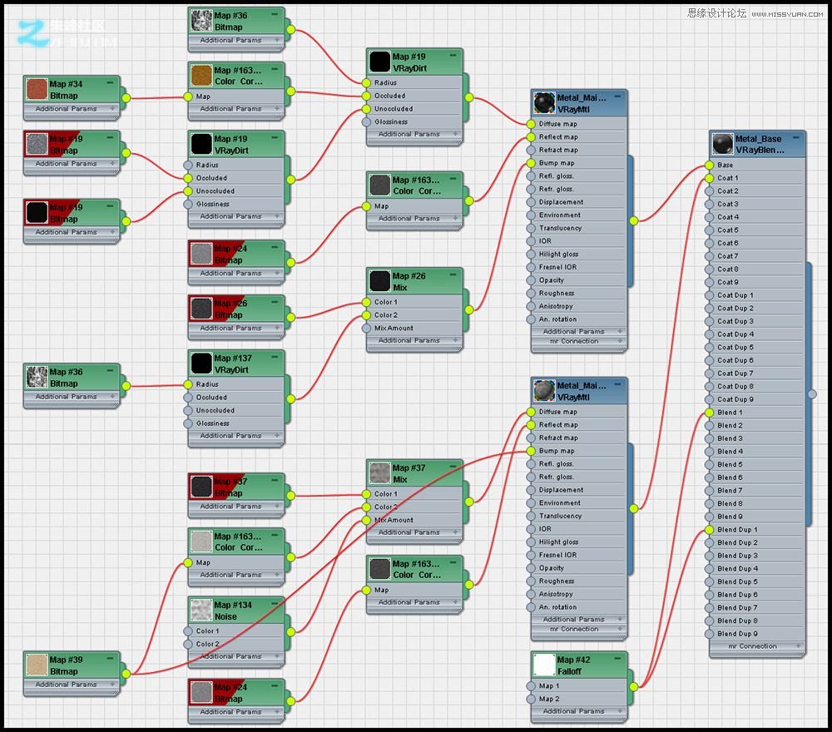
Task: Click "Unoccluded" label on Map #137 VRayDirt
Action: pos(215,411)
